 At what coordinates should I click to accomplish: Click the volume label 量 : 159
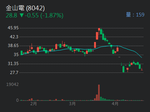tap(135, 15)
